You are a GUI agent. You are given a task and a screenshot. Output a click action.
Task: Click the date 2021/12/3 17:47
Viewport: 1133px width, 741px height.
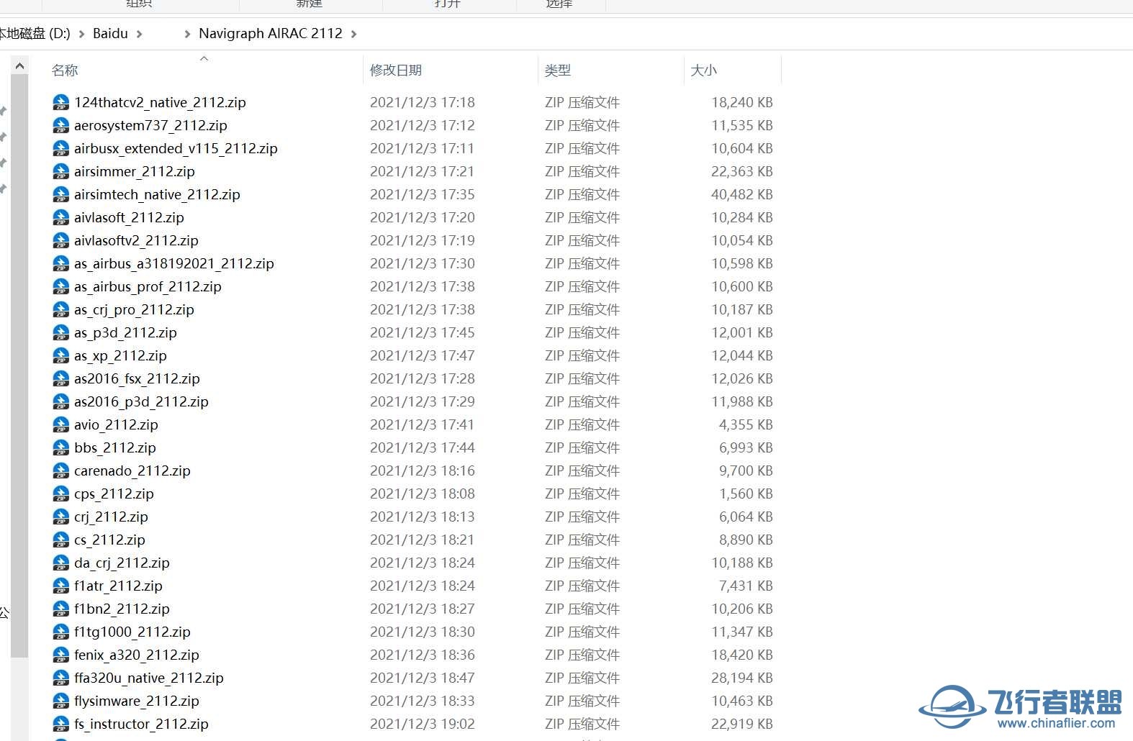point(423,355)
